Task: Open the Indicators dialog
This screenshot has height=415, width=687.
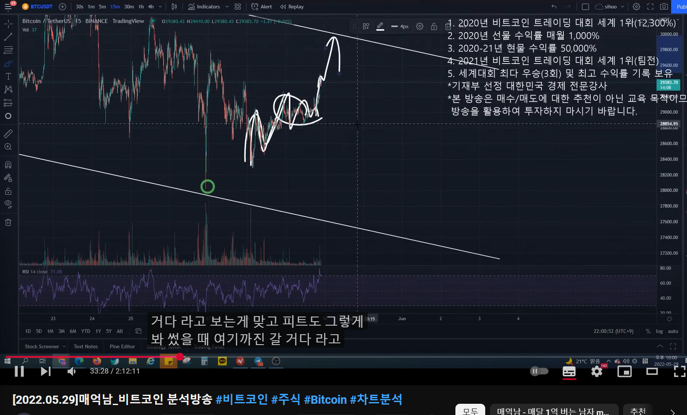Action: [x=204, y=6]
